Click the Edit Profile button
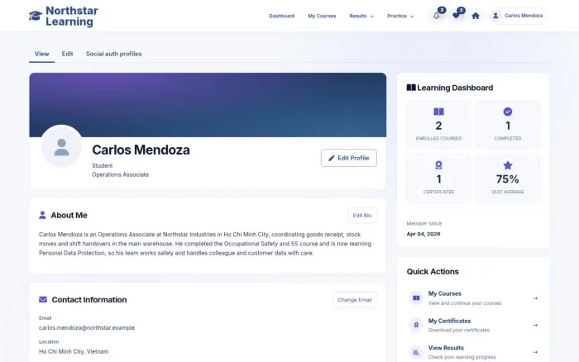This screenshot has height=362, width=579. pos(349,158)
